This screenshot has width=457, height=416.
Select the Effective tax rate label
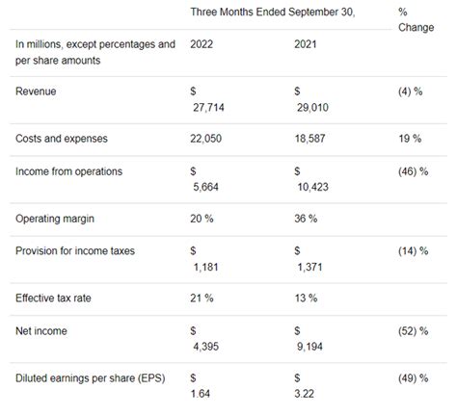coord(53,299)
